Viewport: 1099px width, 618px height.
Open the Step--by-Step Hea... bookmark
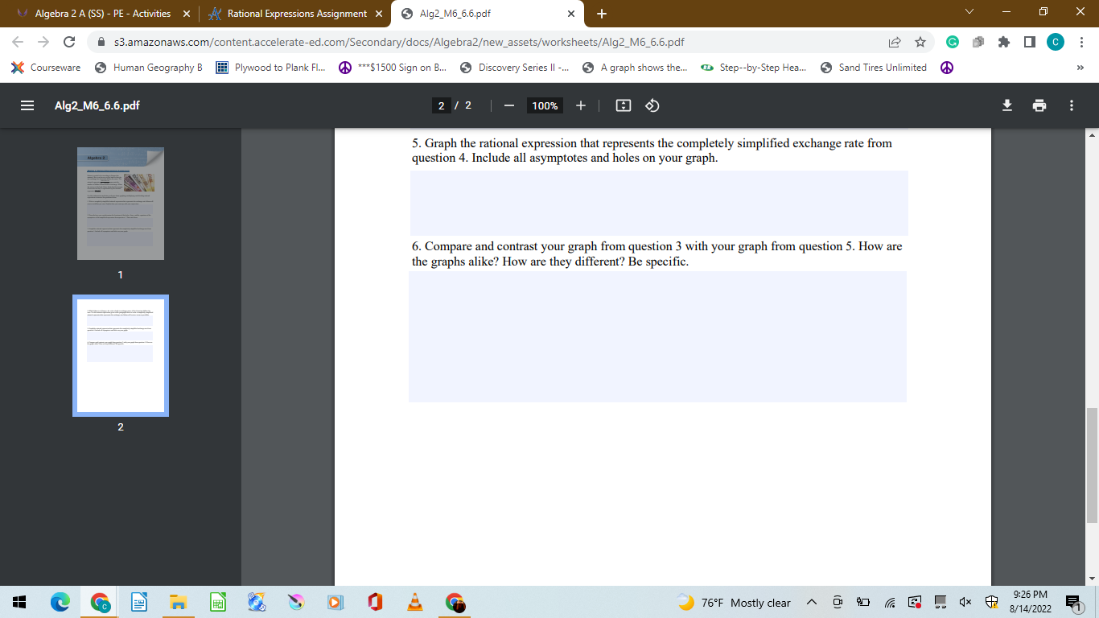(755, 68)
